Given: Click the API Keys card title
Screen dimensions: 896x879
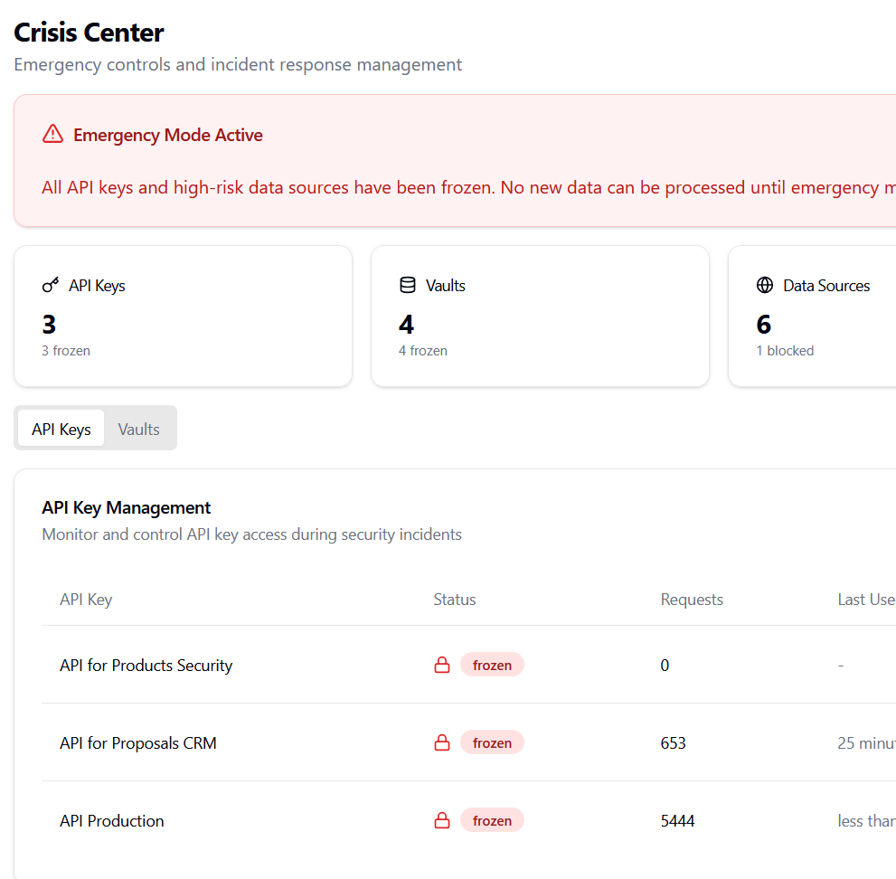Looking at the screenshot, I should [x=97, y=285].
